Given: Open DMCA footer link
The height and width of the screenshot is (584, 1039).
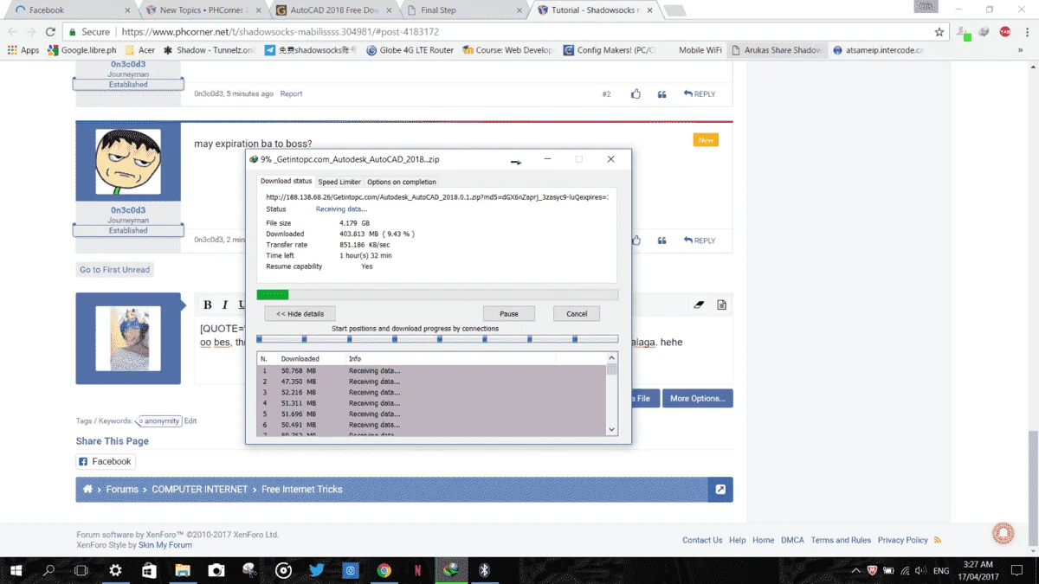Looking at the screenshot, I should pos(792,540).
